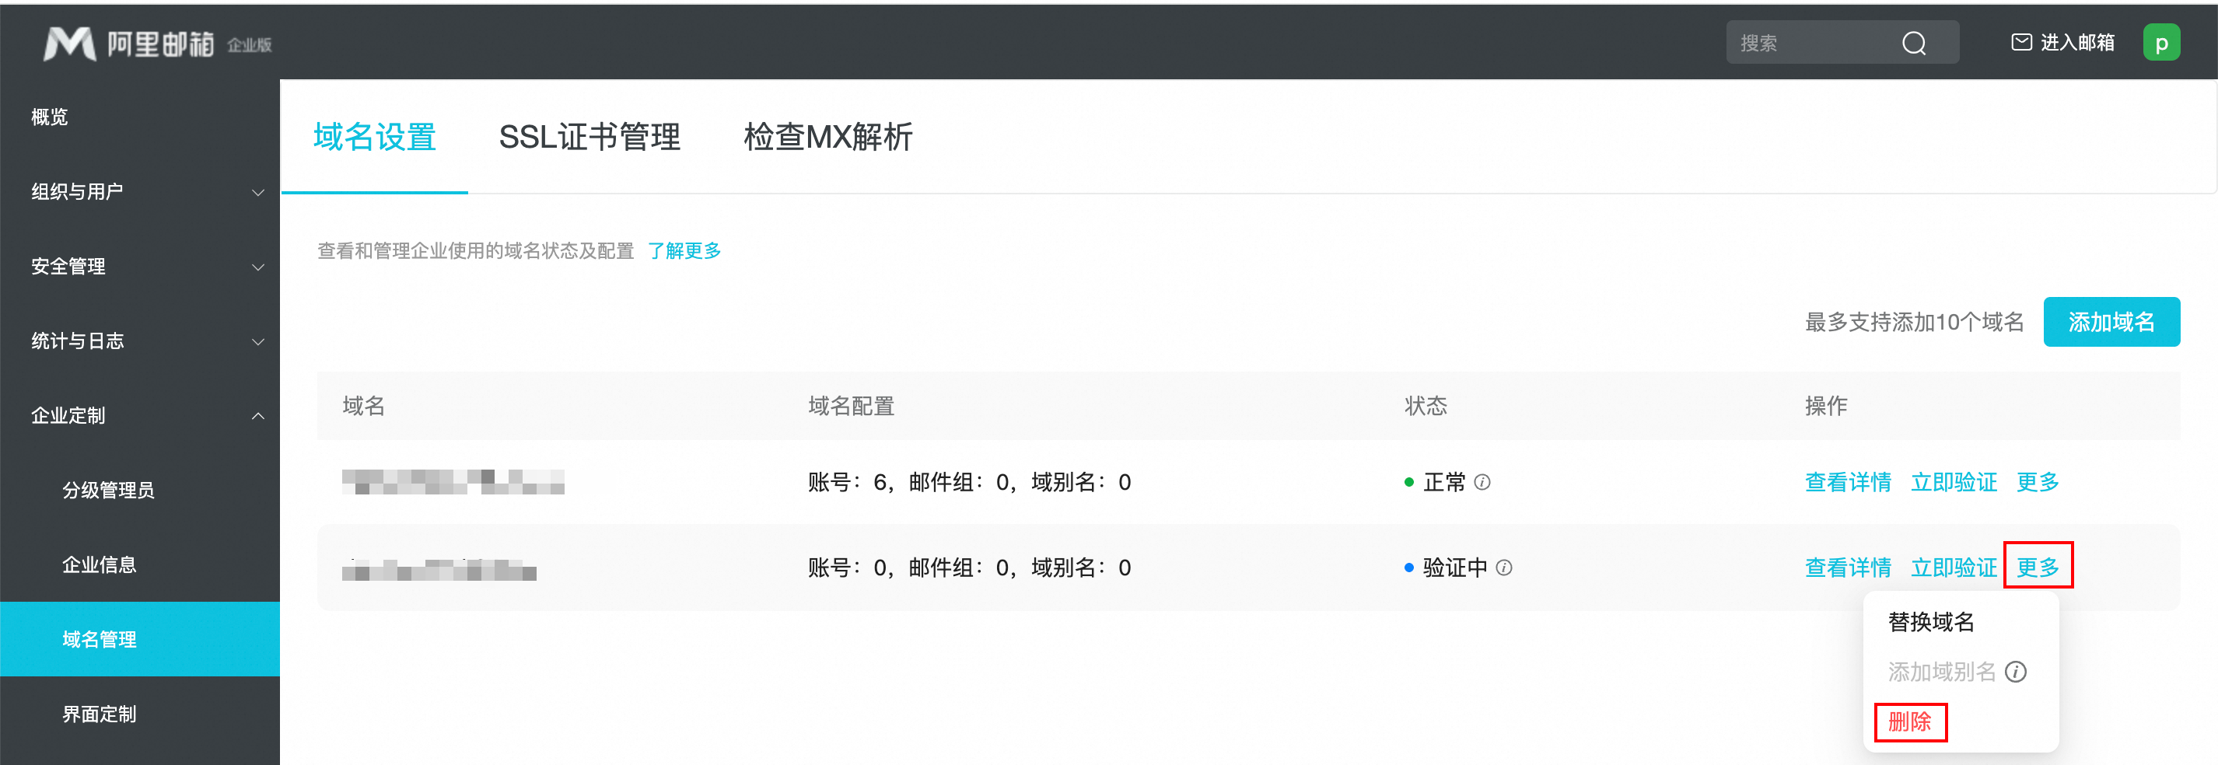
Task: Click 查看详情 for the 正常 domain
Action: pos(1848,482)
